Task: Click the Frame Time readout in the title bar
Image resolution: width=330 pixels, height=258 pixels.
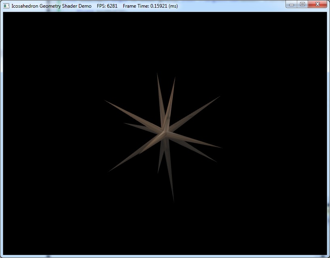Action: (x=150, y=6)
